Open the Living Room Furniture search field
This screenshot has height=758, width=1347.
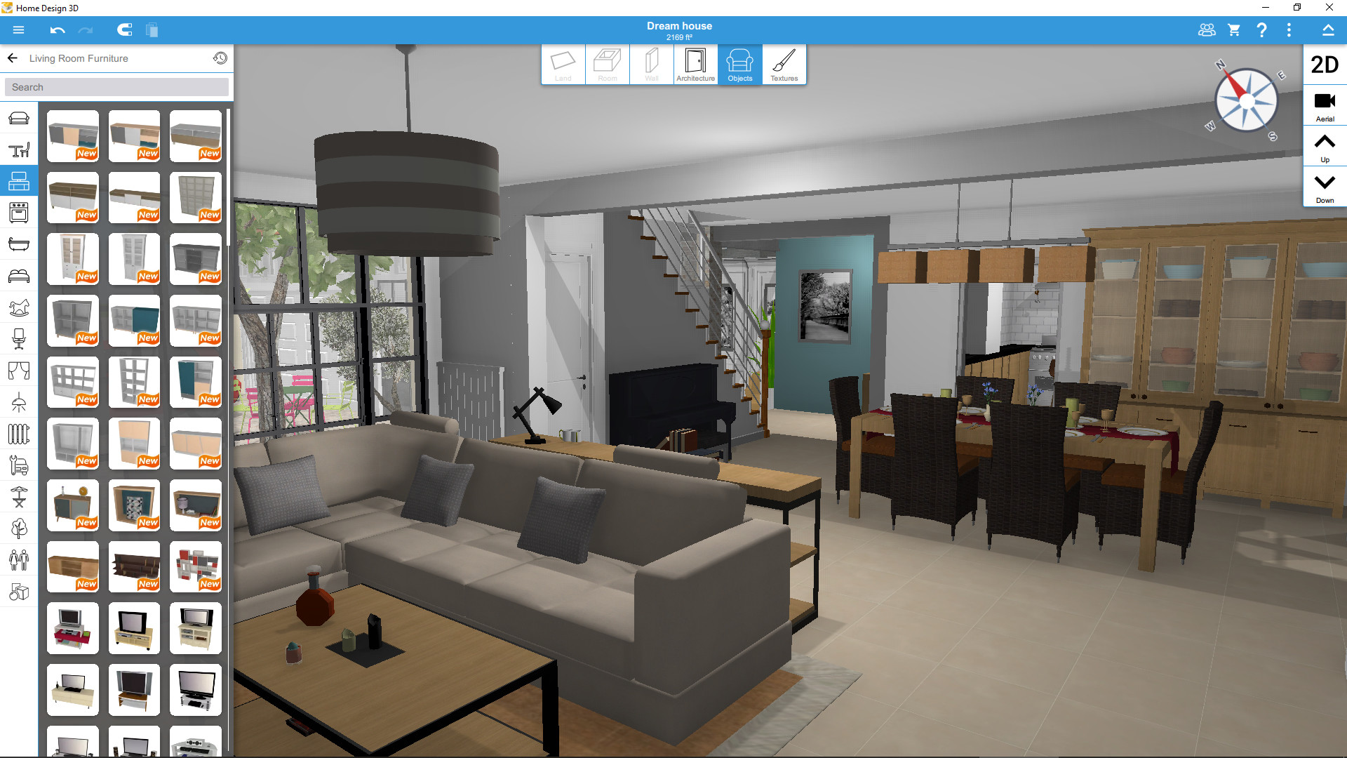117,86
